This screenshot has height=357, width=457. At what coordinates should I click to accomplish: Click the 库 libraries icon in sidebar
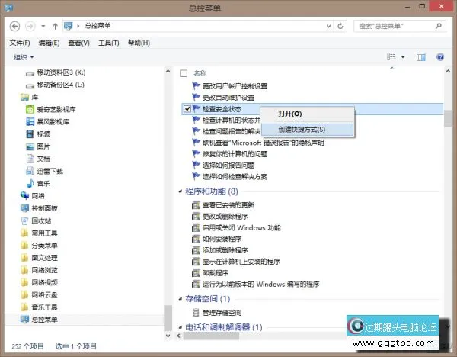pos(24,97)
